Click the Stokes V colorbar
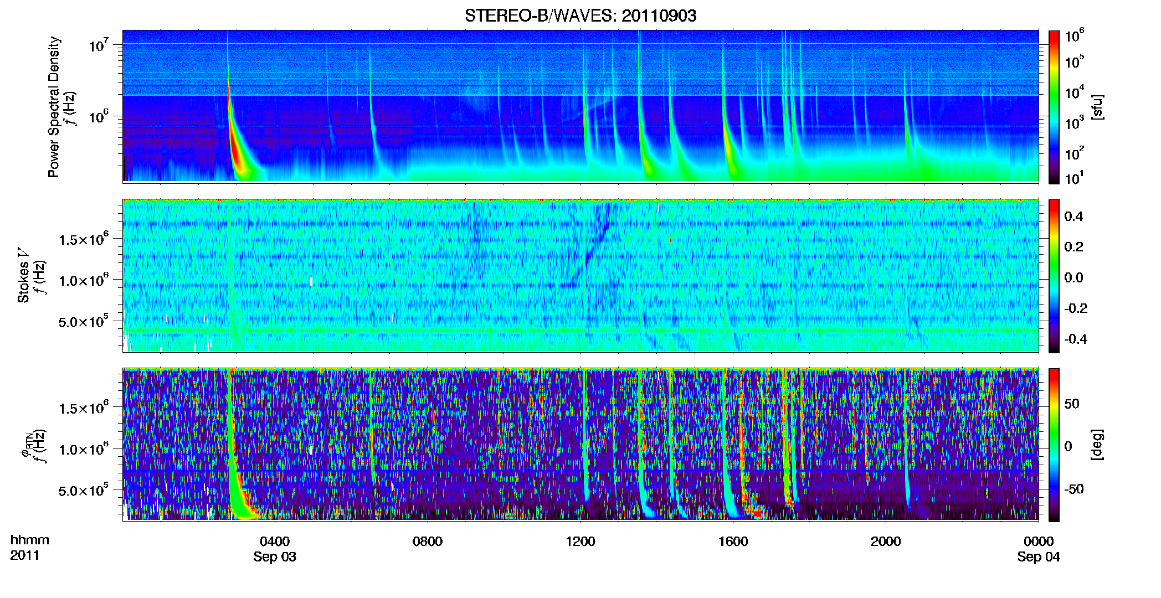1161x598 pixels. [1054, 276]
